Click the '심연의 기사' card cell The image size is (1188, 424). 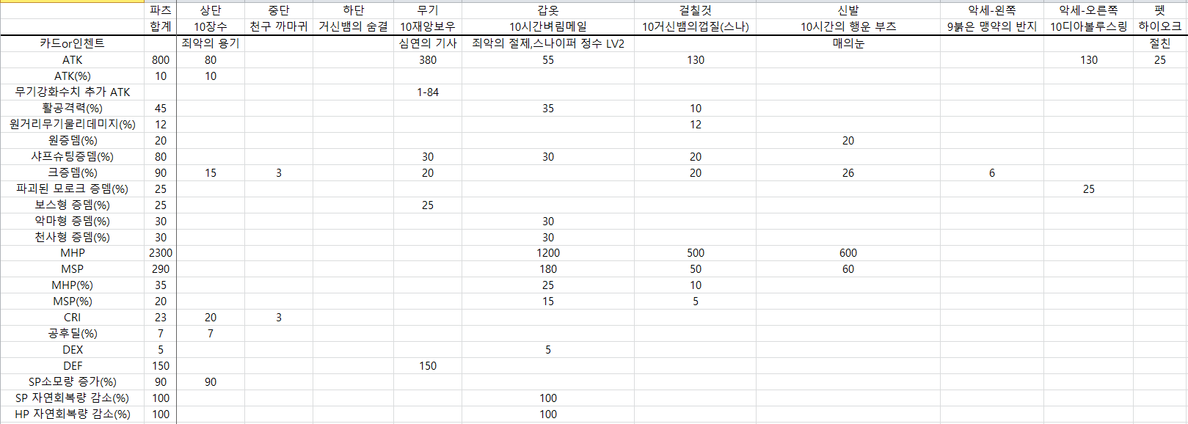[427, 43]
